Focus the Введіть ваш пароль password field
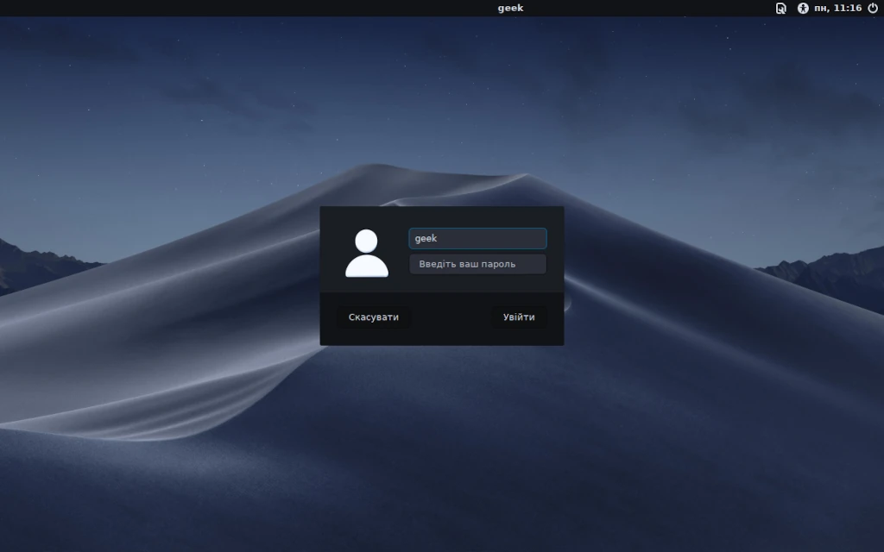 [x=477, y=264]
